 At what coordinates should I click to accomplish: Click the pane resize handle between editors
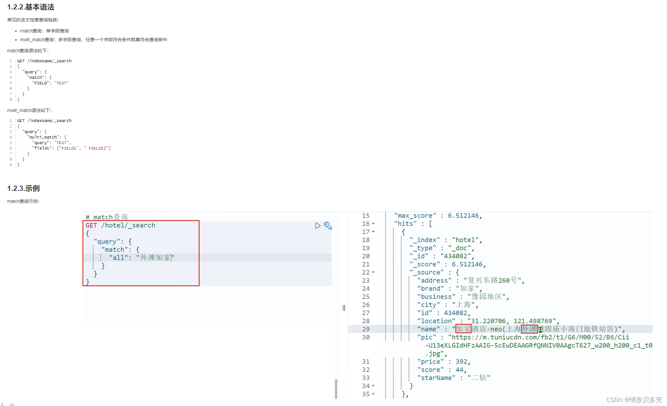pyautogui.click(x=344, y=308)
